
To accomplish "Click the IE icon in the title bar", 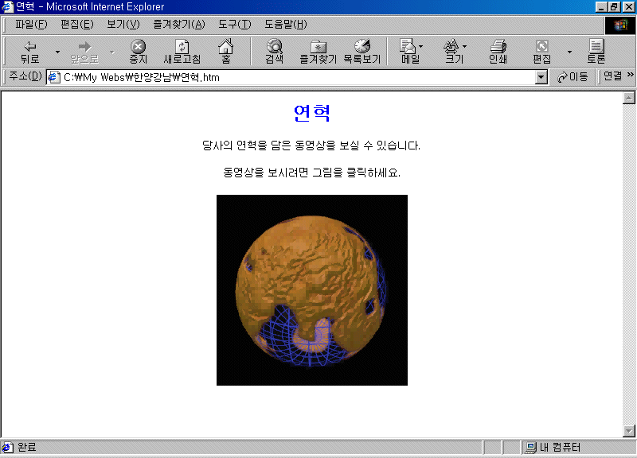I will coord(7,6).
